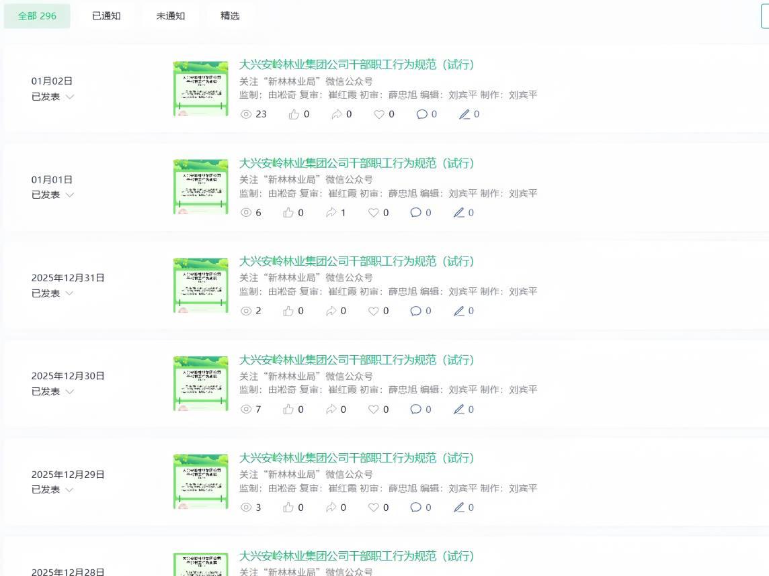Viewport: 769px width, 576px height.
Task: Click the 2025年12月31日 article cover thumbnail
Action: 200,285
